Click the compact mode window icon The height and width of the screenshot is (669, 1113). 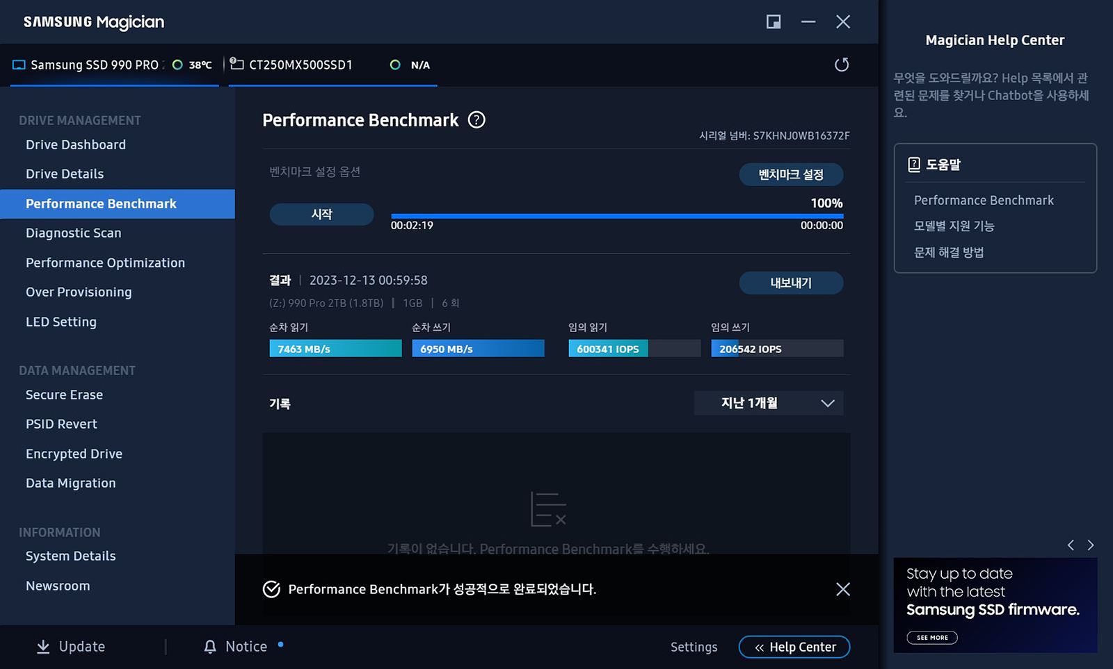(x=774, y=22)
